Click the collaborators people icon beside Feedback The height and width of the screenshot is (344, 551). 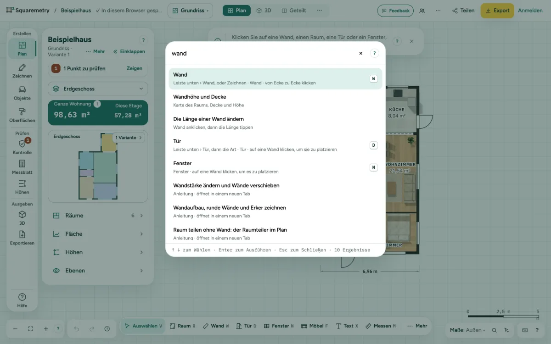pyautogui.click(x=422, y=11)
